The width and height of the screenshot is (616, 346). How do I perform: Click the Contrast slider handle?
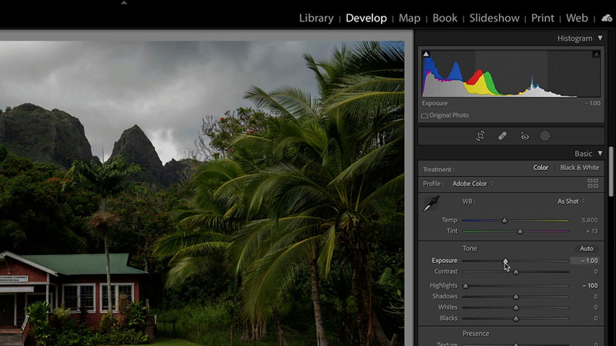(x=516, y=272)
